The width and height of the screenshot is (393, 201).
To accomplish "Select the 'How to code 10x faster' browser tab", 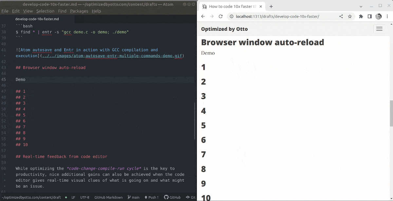I will pos(231,7).
